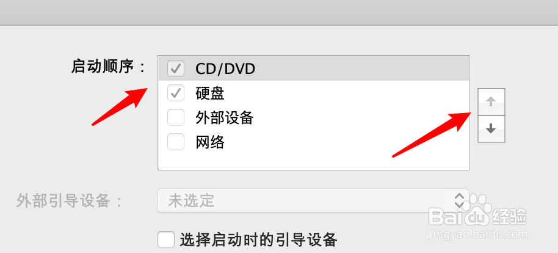This screenshot has width=558, height=253.
Task: Uncheck the CD/DVD boot checkbox
Action: click(176, 68)
